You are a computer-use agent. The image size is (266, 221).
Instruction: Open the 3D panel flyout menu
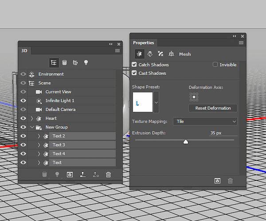coord(117,51)
